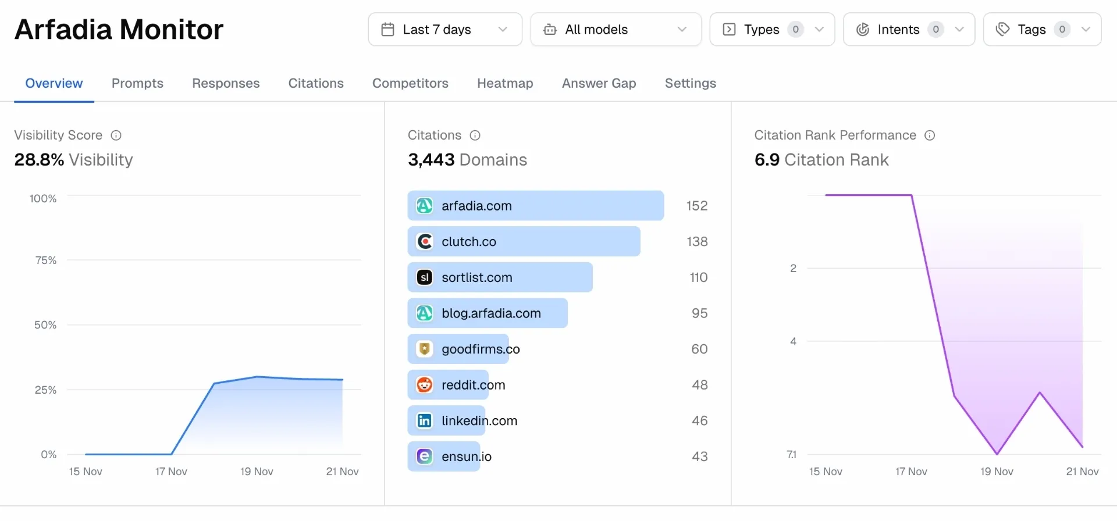This screenshot has height=521, width=1117.
Task: Expand the Intents filter chevron
Action: pyautogui.click(x=959, y=29)
